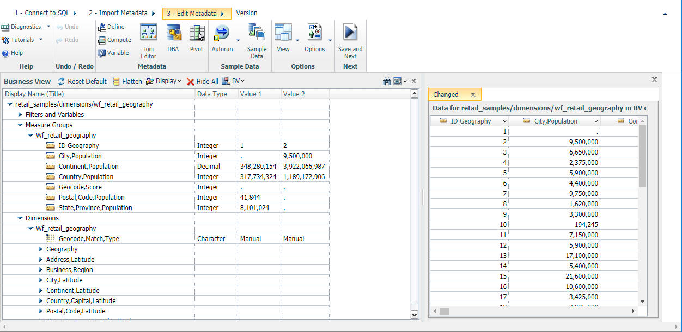
Task: Click the Undo button
Action: pyautogui.click(x=68, y=27)
